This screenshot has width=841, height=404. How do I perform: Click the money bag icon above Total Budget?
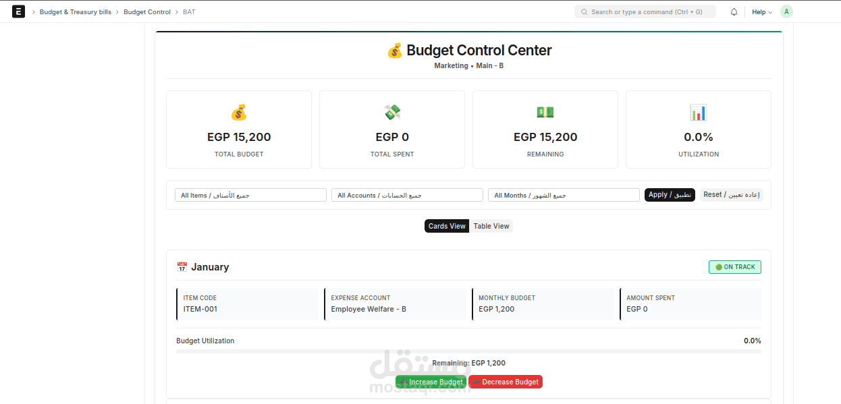[x=239, y=112]
